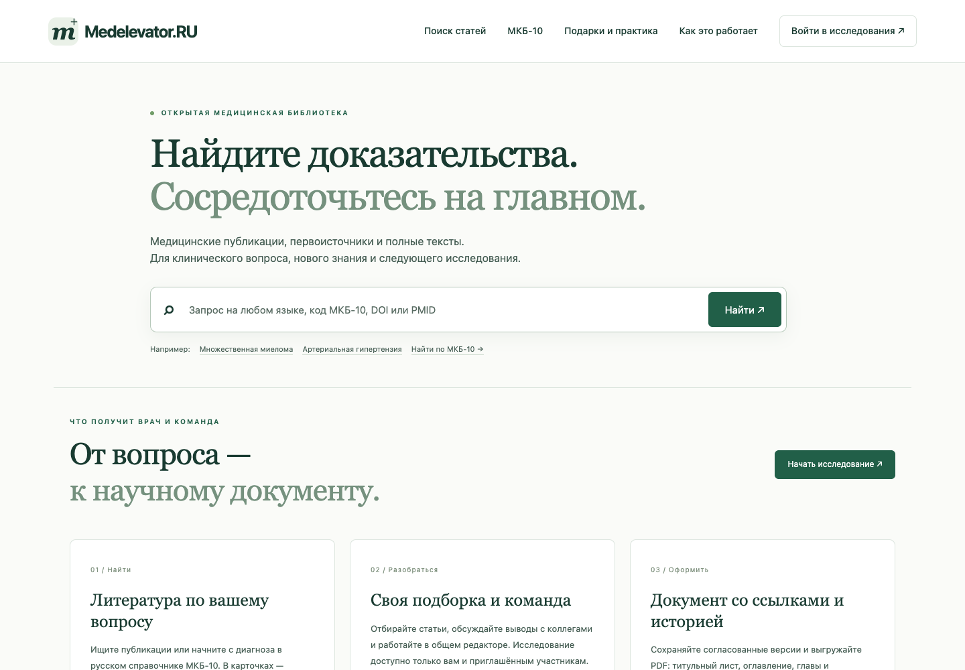The image size is (965, 670).
Task: Click the Что получит врач и команда caption
Action: [x=145, y=422]
